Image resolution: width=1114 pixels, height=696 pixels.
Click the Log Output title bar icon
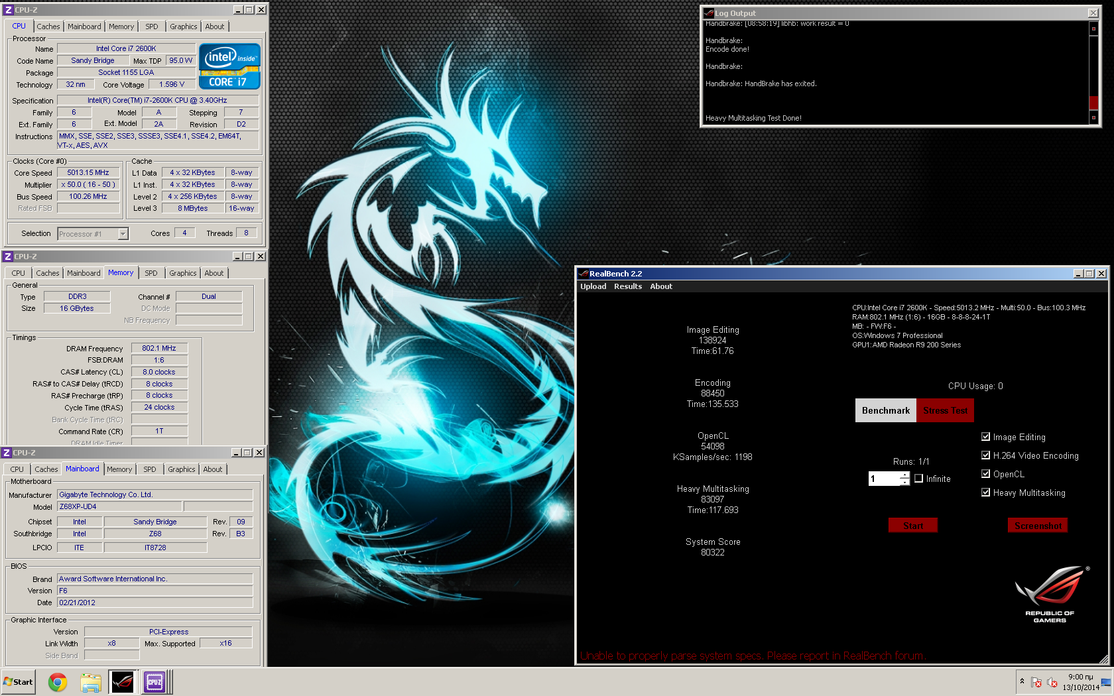(x=709, y=13)
